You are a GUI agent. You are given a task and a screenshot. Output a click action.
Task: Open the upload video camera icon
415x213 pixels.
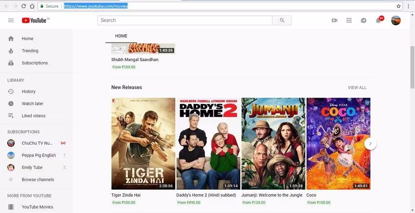(x=334, y=21)
